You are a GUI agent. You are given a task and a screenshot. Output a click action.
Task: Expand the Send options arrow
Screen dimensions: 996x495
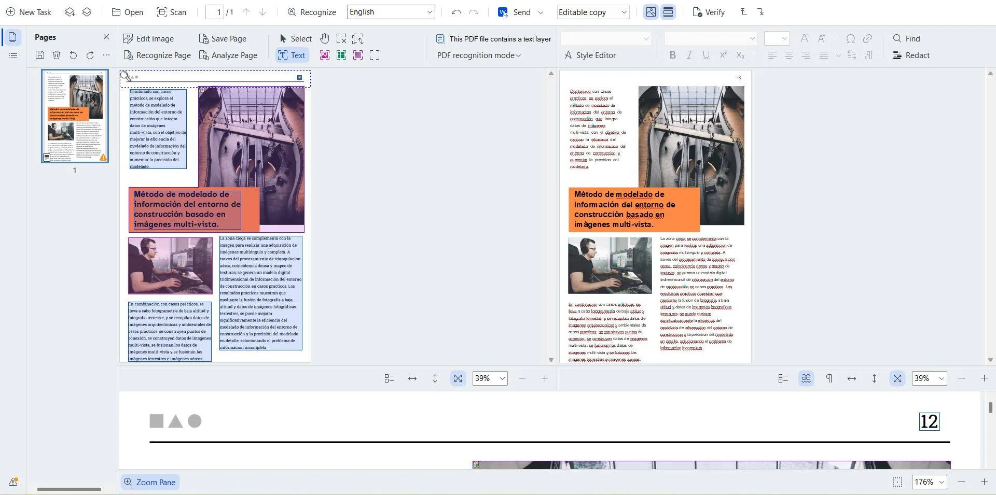[x=541, y=12]
